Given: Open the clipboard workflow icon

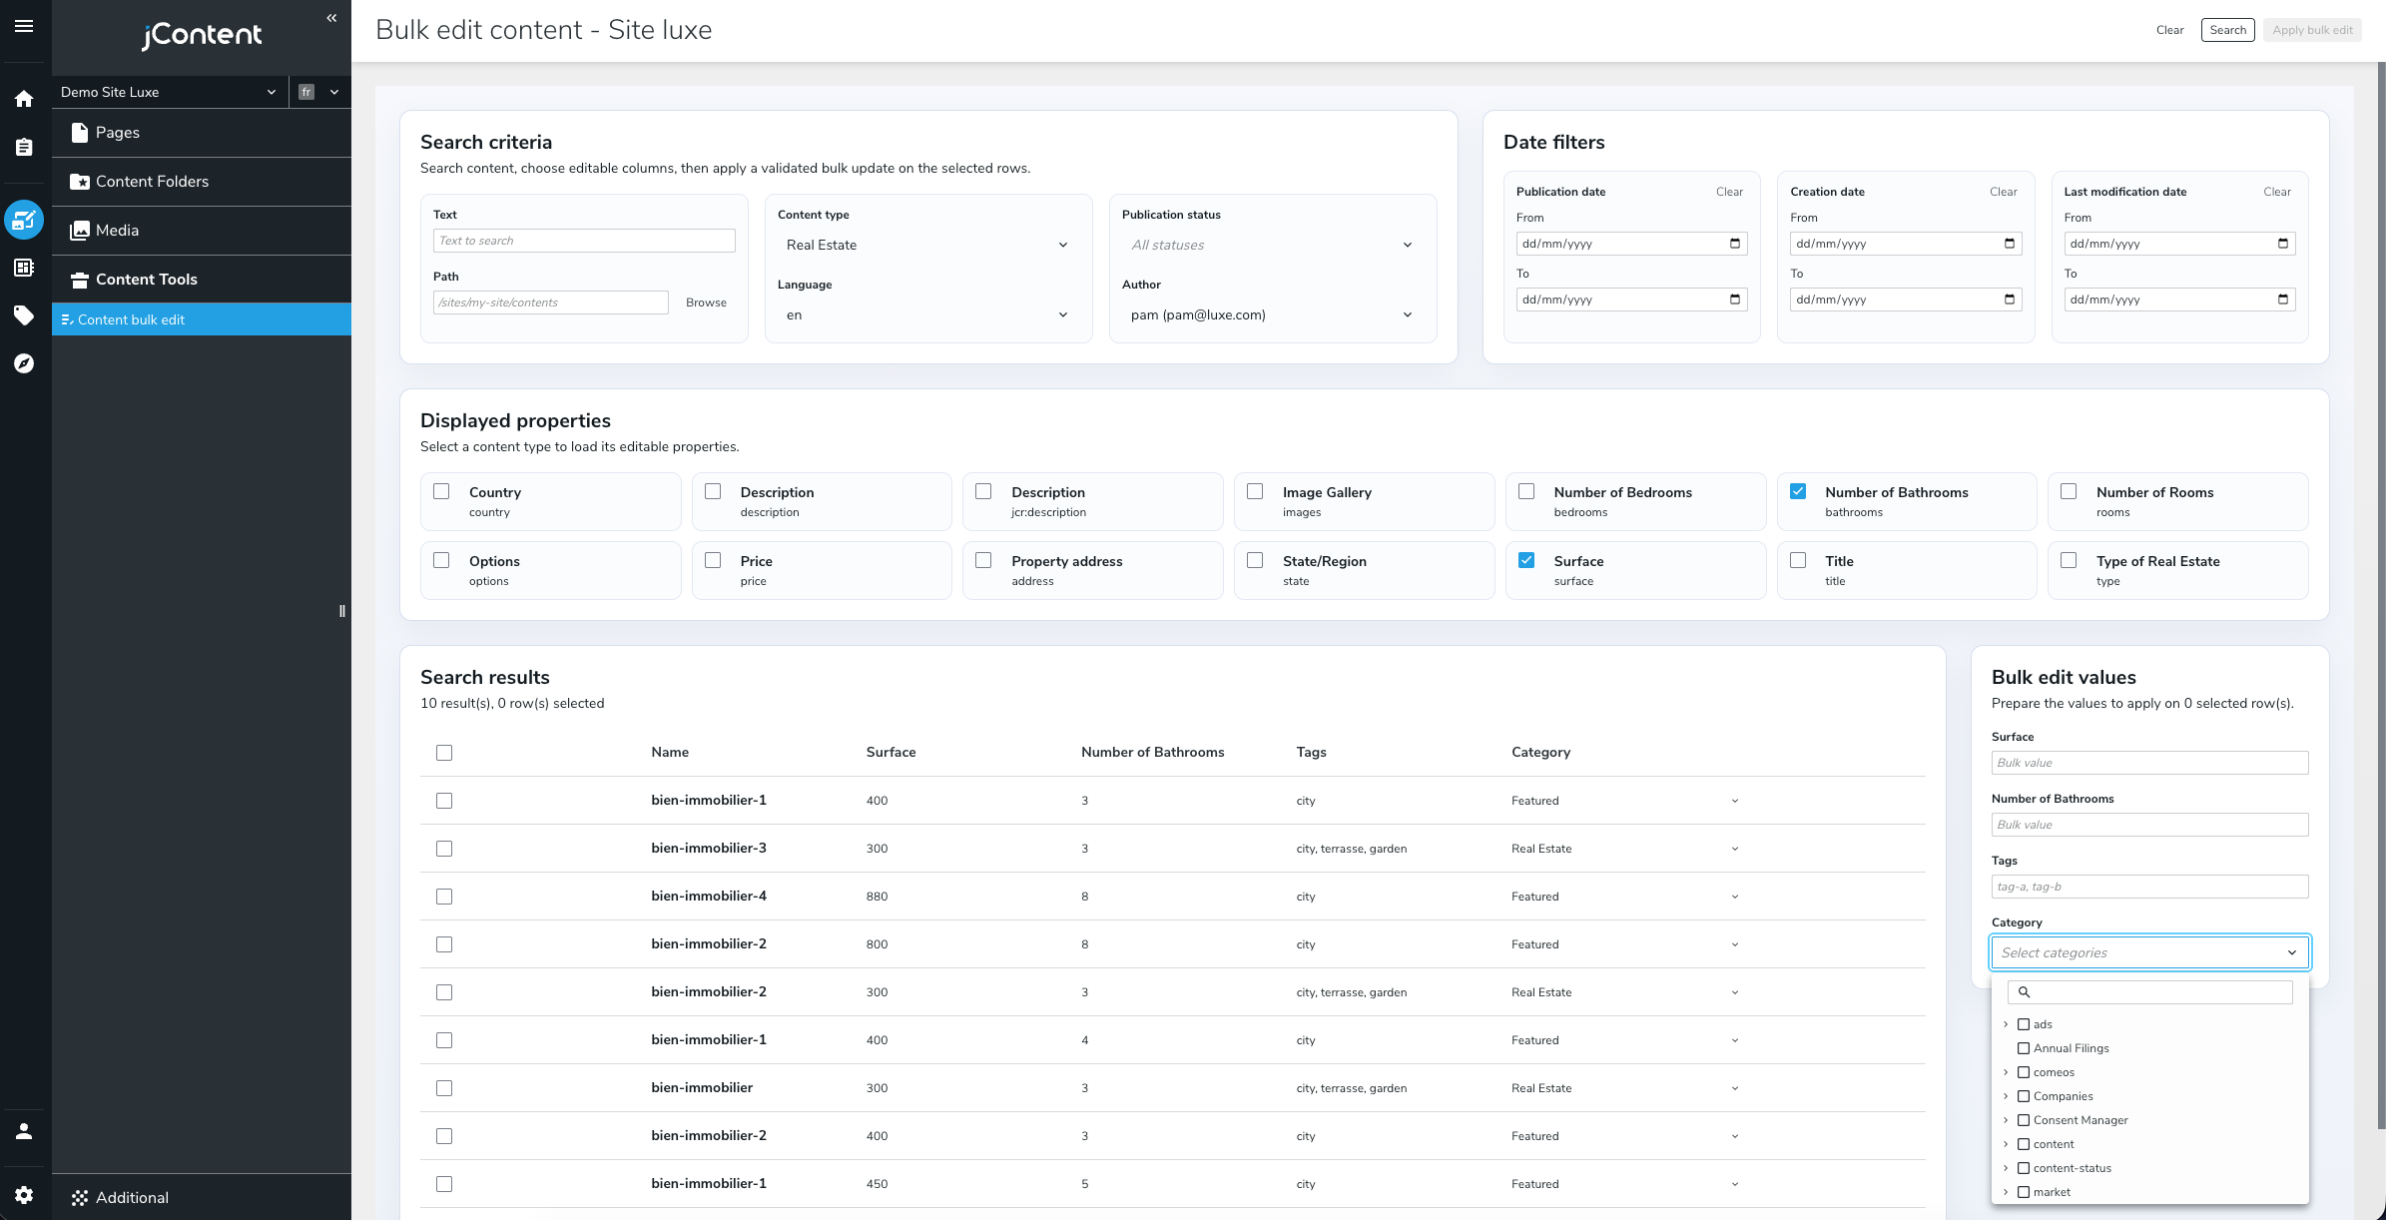Looking at the screenshot, I should pos(24,148).
